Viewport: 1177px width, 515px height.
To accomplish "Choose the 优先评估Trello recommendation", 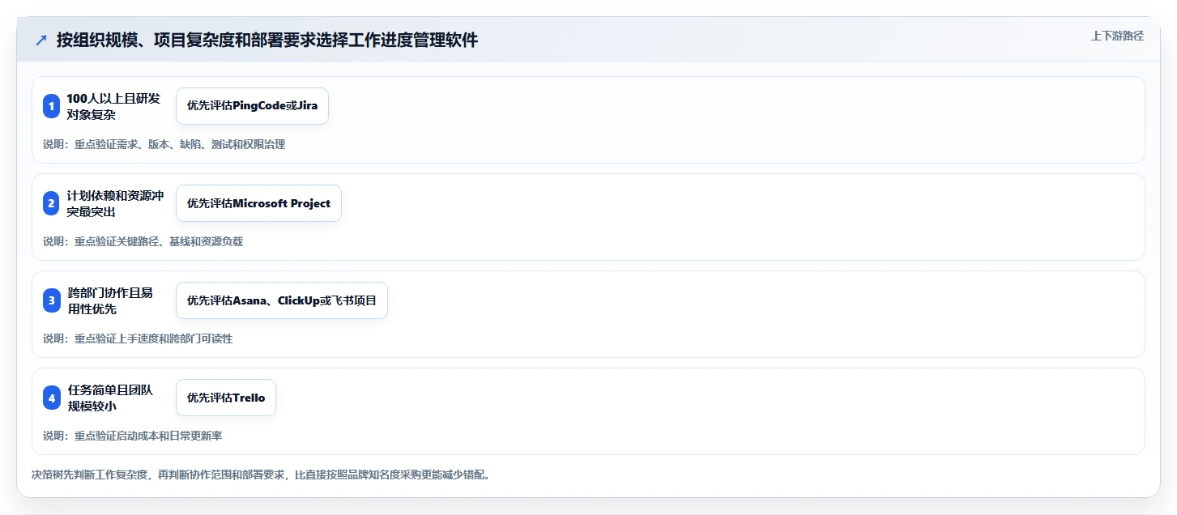I will 226,398.
